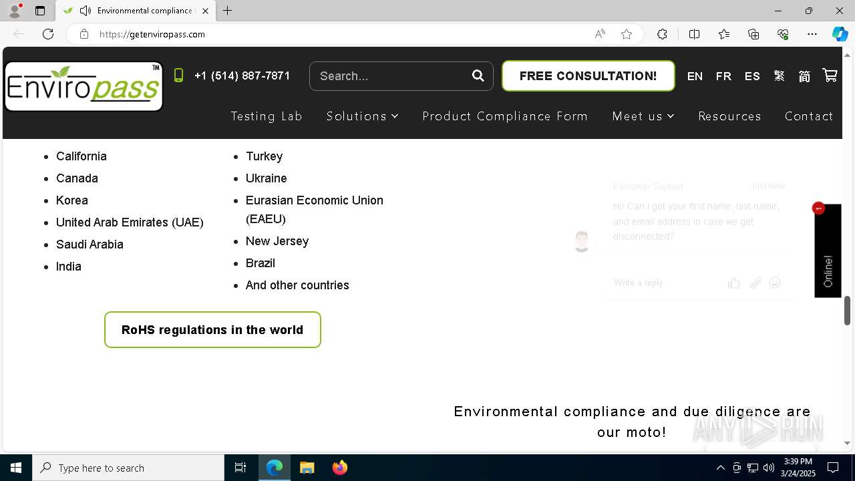Open the Tab actions menu icon

click(x=40, y=11)
